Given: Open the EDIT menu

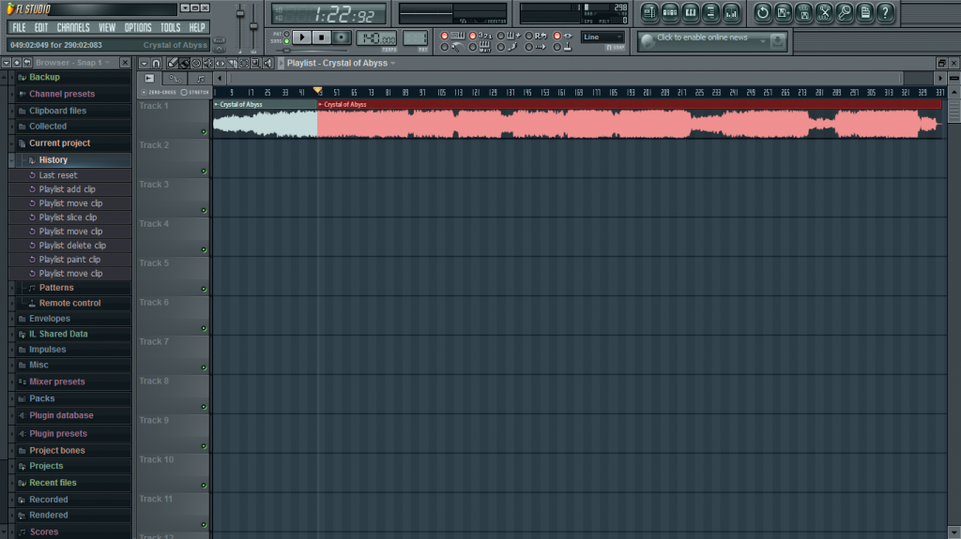Looking at the screenshot, I should point(41,27).
